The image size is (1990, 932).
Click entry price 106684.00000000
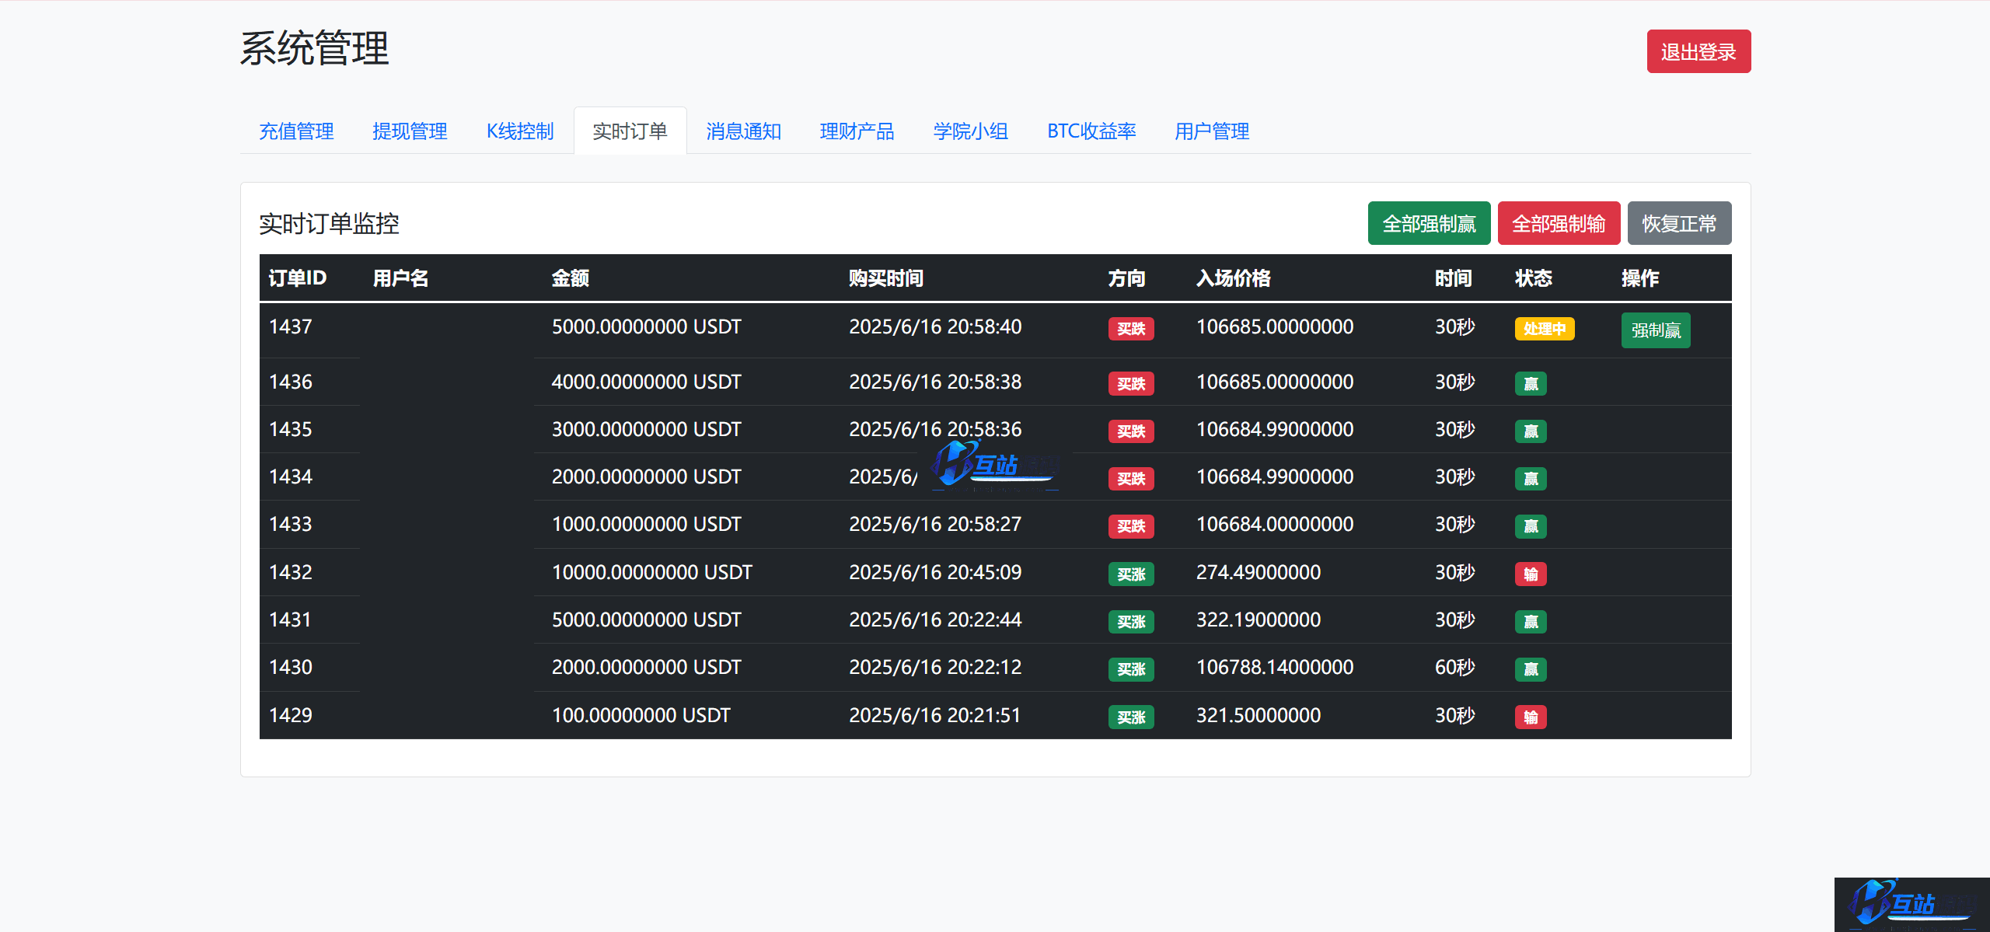[x=1275, y=524]
